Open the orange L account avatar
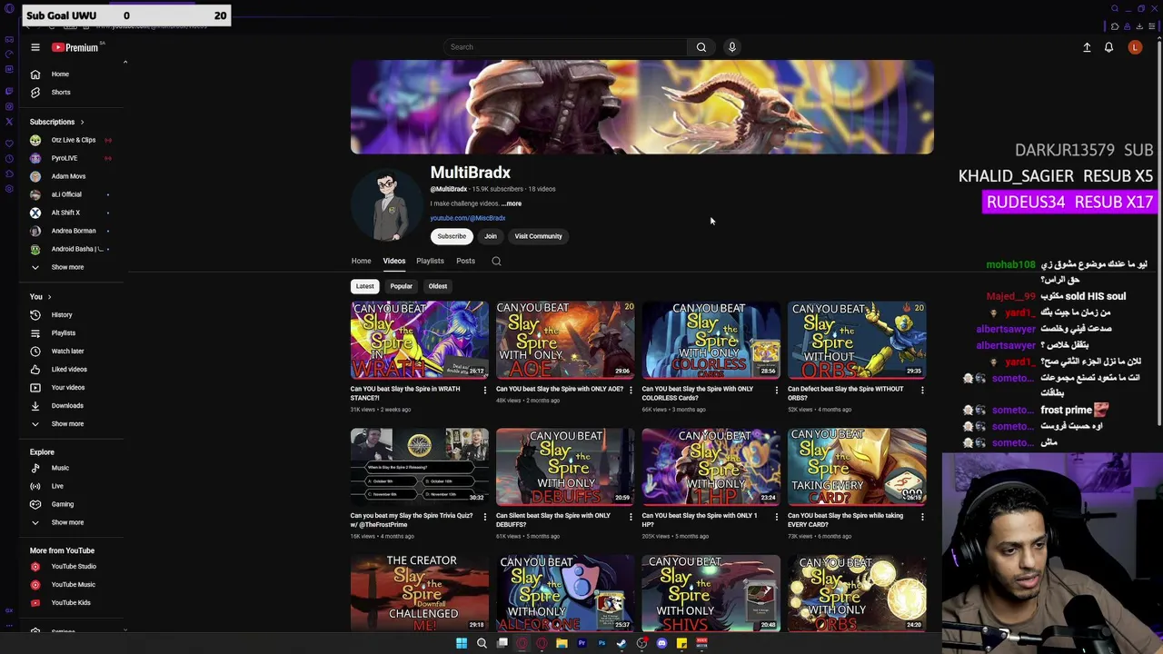 pos(1135,47)
